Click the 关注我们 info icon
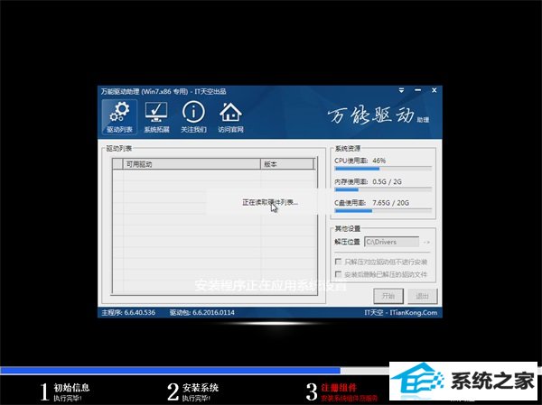Image resolution: width=542 pixels, height=405 pixels. (193, 117)
